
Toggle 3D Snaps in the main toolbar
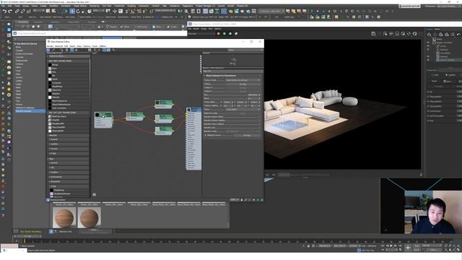tap(127, 12)
